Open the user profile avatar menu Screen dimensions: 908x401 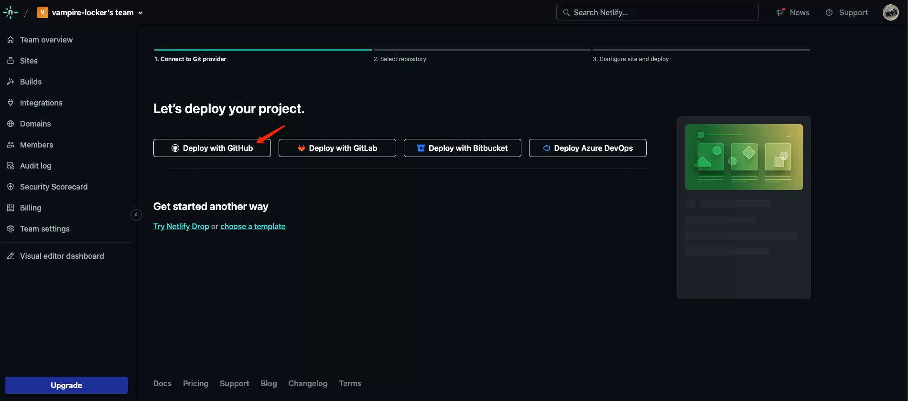(x=891, y=12)
